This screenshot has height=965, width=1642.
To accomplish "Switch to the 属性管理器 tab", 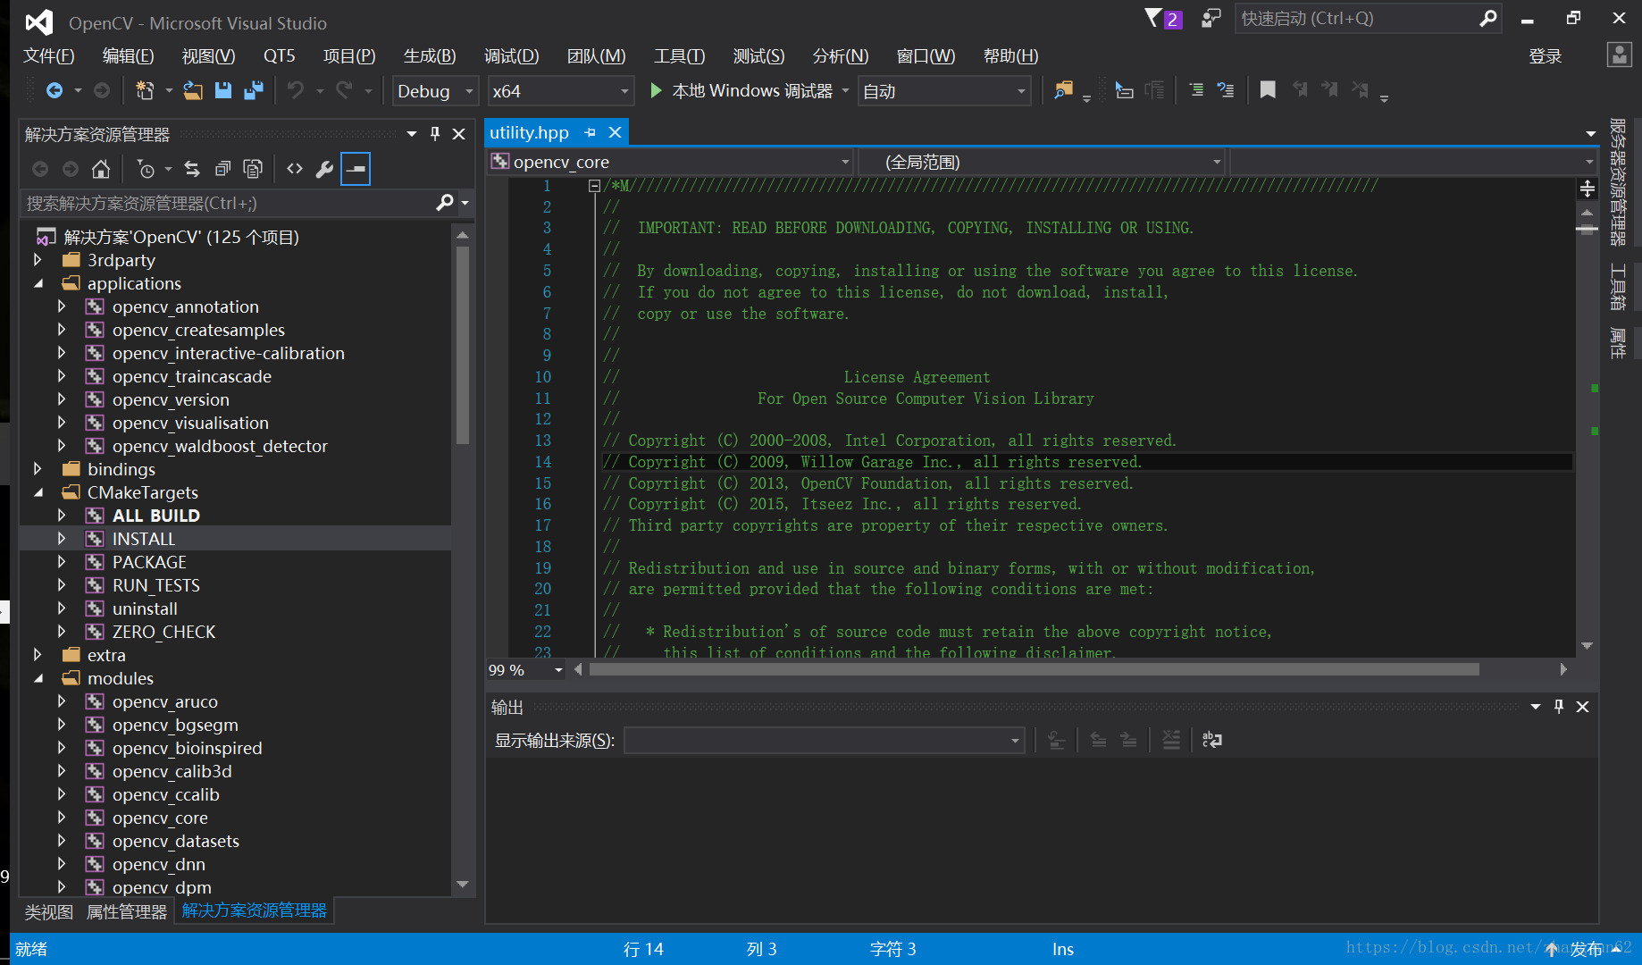I will (x=127, y=912).
